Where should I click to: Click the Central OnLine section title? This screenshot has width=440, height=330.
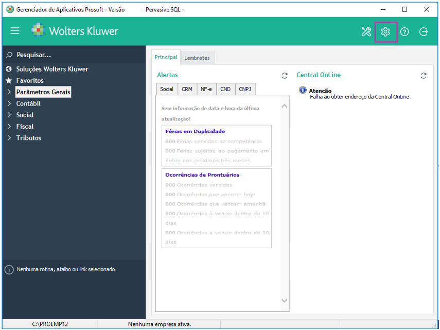point(319,75)
